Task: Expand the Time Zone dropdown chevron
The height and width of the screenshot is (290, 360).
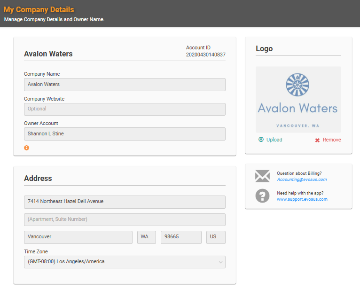Action: pyautogui.click(x=220, y=262)
